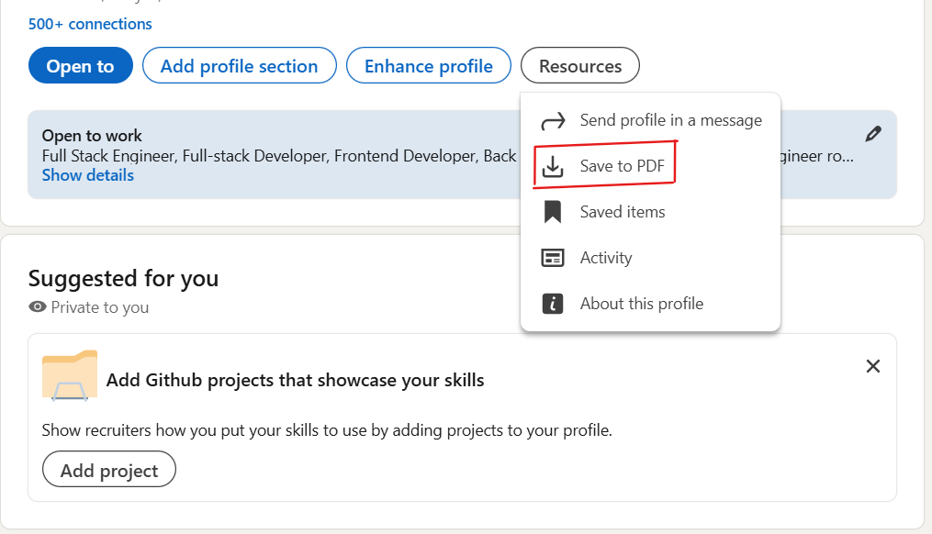The image size is (932, 534).
Task: Click Enhance profile
Action: [428, 65]
